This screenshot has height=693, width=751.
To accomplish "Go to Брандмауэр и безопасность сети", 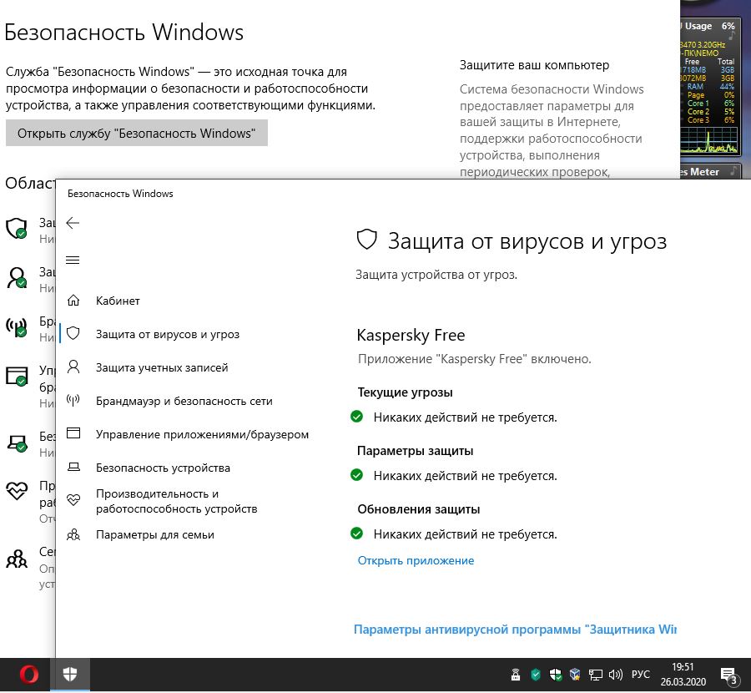I will point(184,401).
